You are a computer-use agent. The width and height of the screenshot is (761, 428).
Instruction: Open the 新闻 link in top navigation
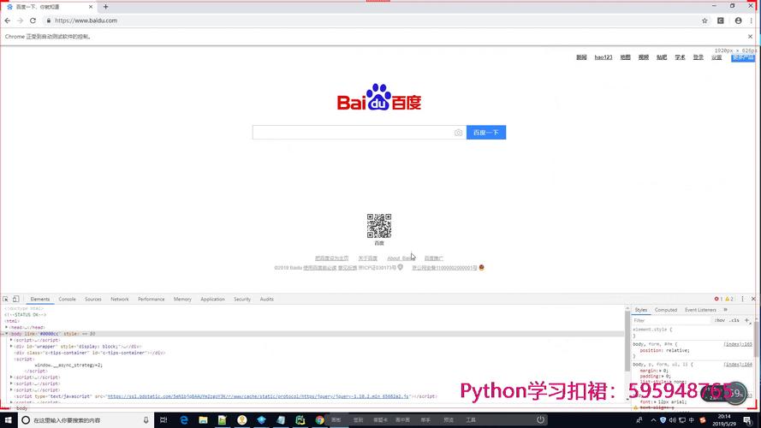tap(581, 57)
